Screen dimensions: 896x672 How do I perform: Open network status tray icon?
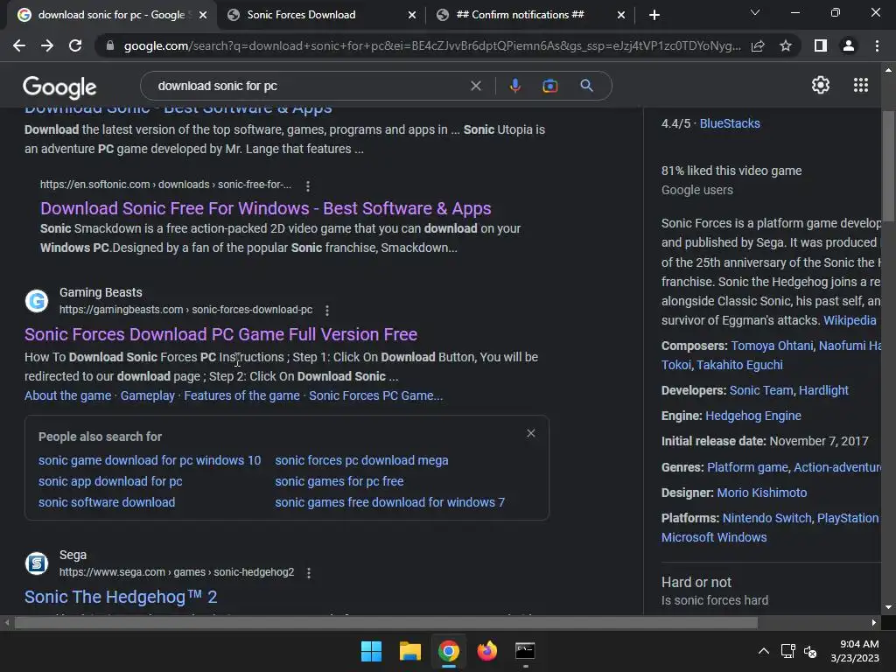pyautogui.click(x=788, y=651)
